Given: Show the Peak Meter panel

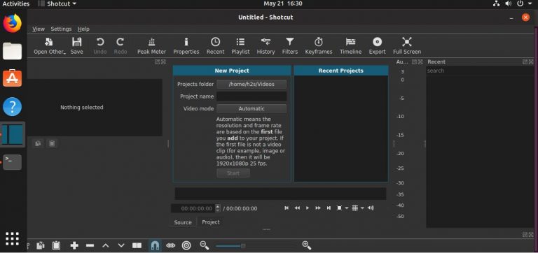Looking at the screenshot, I should (151, 46).
